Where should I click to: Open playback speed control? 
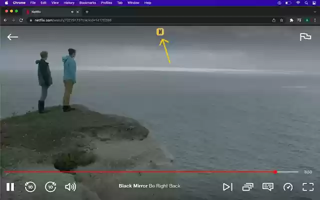[288, 186]
